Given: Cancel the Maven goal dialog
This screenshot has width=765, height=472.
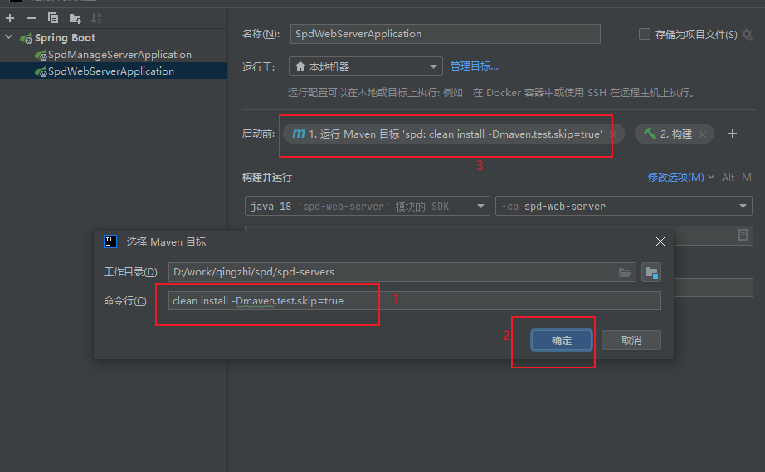Looking at the screenshot, I should [x=631, y=340].
